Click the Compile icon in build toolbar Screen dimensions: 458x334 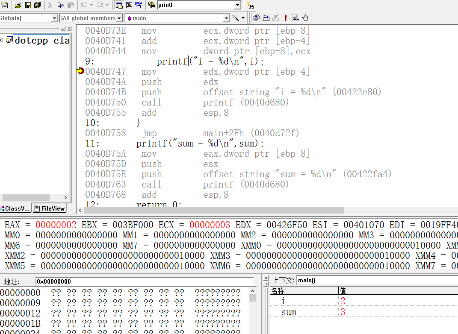[256, 18]
